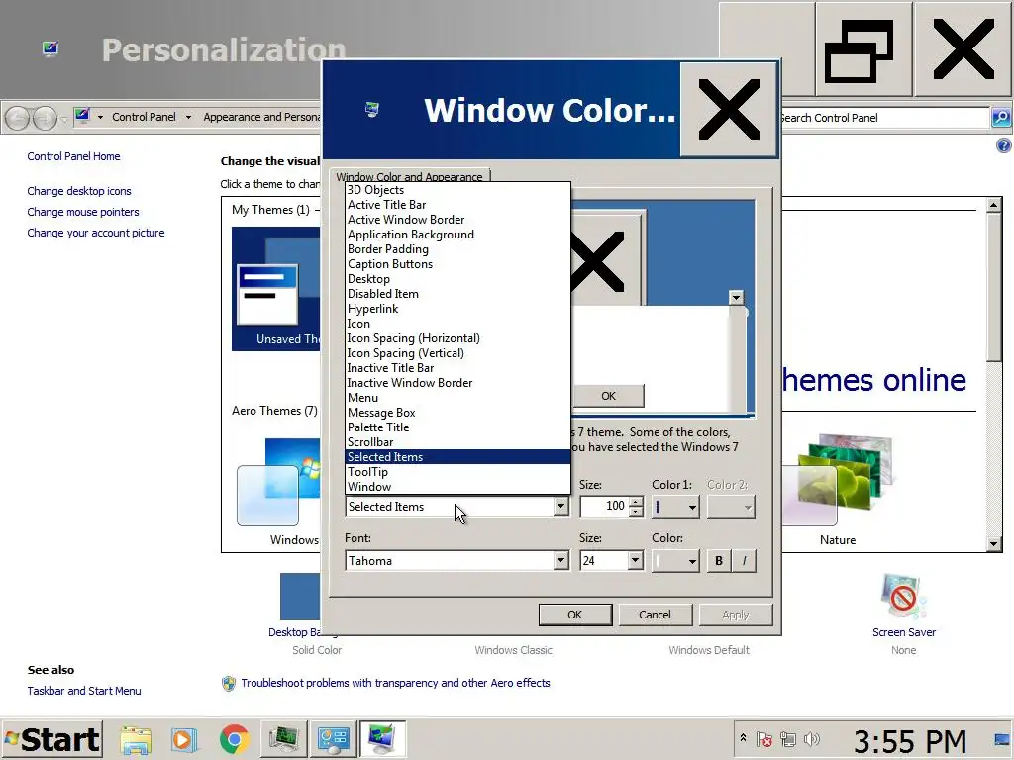The width and height of the screenshot is (1014, 760).
Task: Open the Font dropdown showing Tahoma
Action: click(560, 561)
